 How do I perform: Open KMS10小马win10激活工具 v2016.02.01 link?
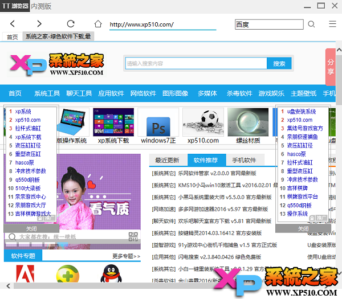coord(228,186)
